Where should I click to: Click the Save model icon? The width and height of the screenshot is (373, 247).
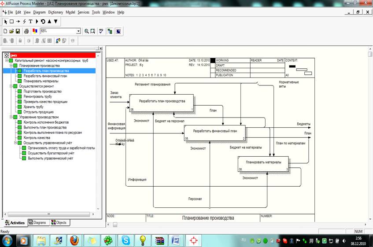[x=18, y=31]
